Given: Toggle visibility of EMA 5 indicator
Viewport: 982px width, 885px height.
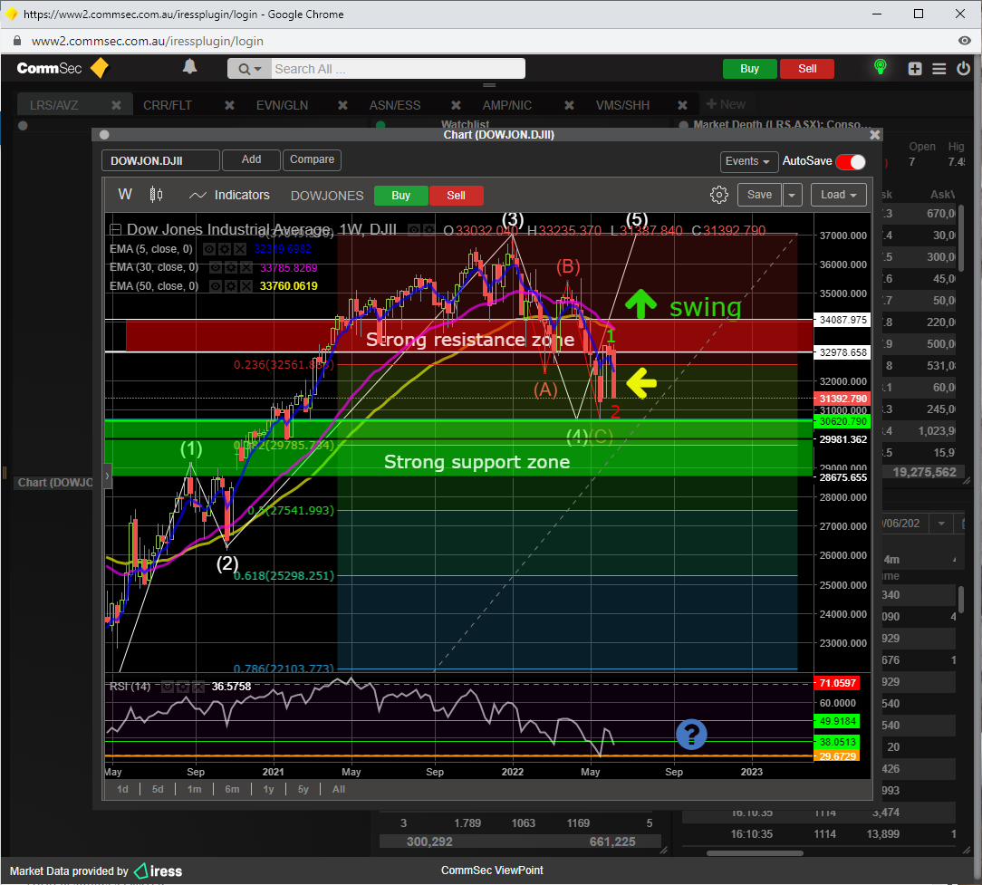Looking at the screenshot, I should [x=209, y=248].
